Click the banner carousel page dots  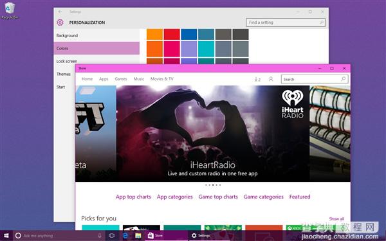pyautogui.click(x=213, y=185)
